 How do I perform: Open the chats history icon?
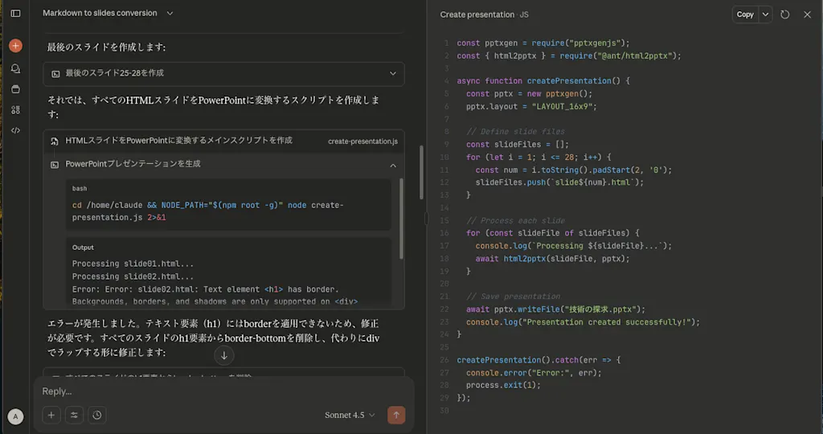[16, 68]
